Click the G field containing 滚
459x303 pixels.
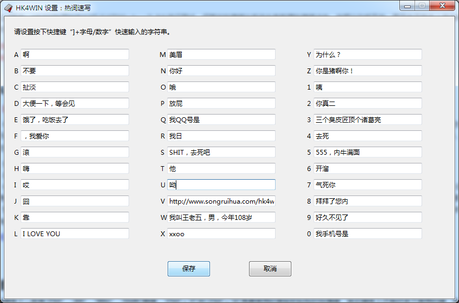(75, 153)
